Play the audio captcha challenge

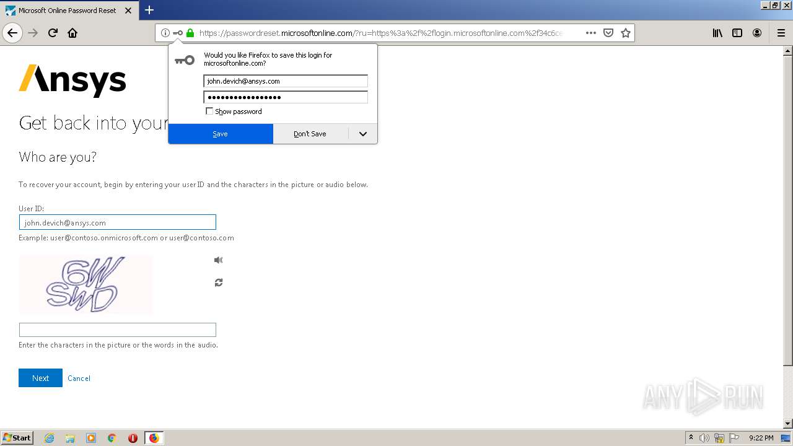click(x=218, y=260)
